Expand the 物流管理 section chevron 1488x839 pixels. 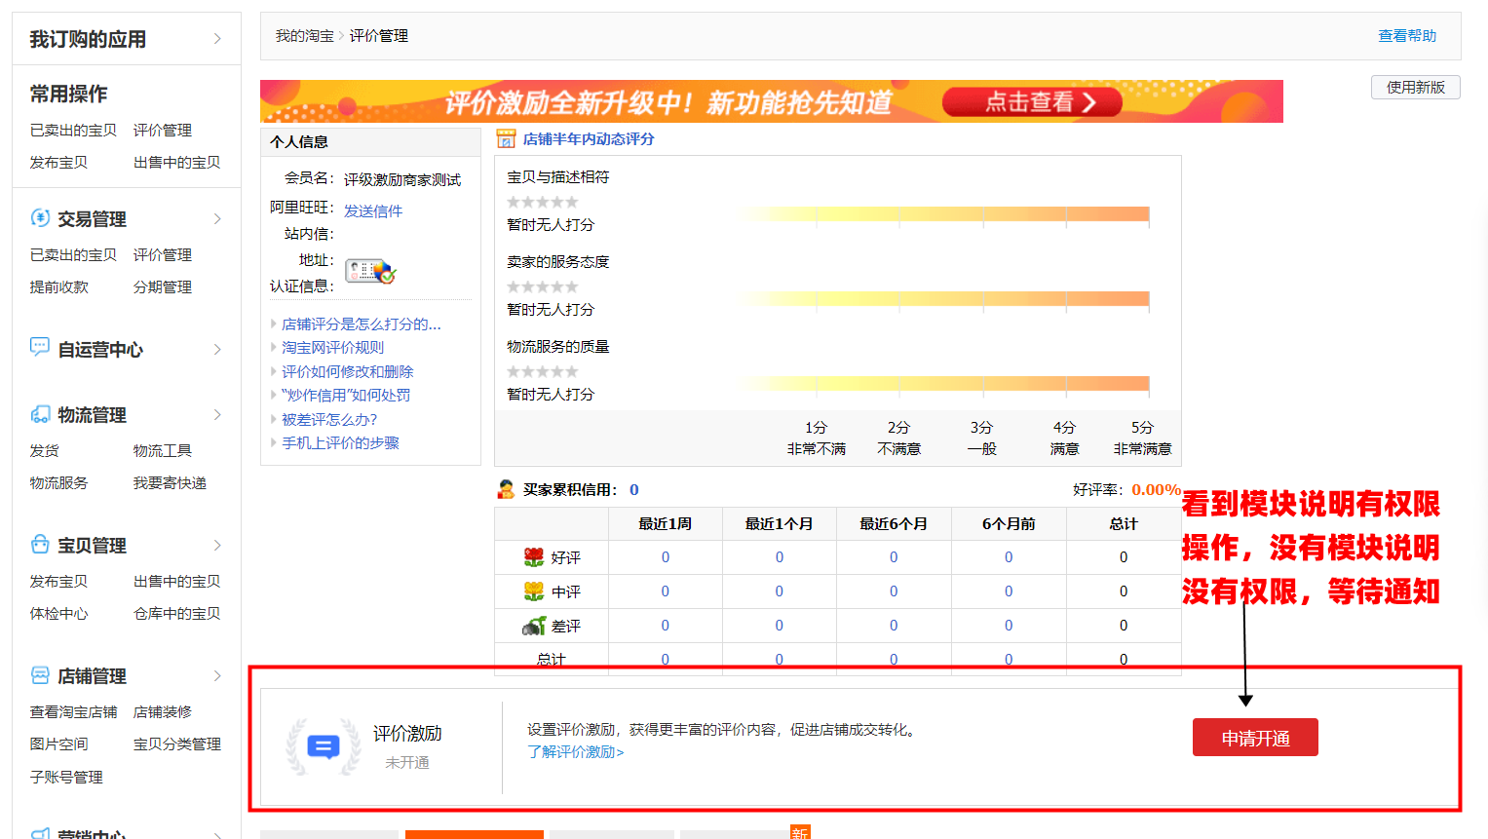click(217, 414)
